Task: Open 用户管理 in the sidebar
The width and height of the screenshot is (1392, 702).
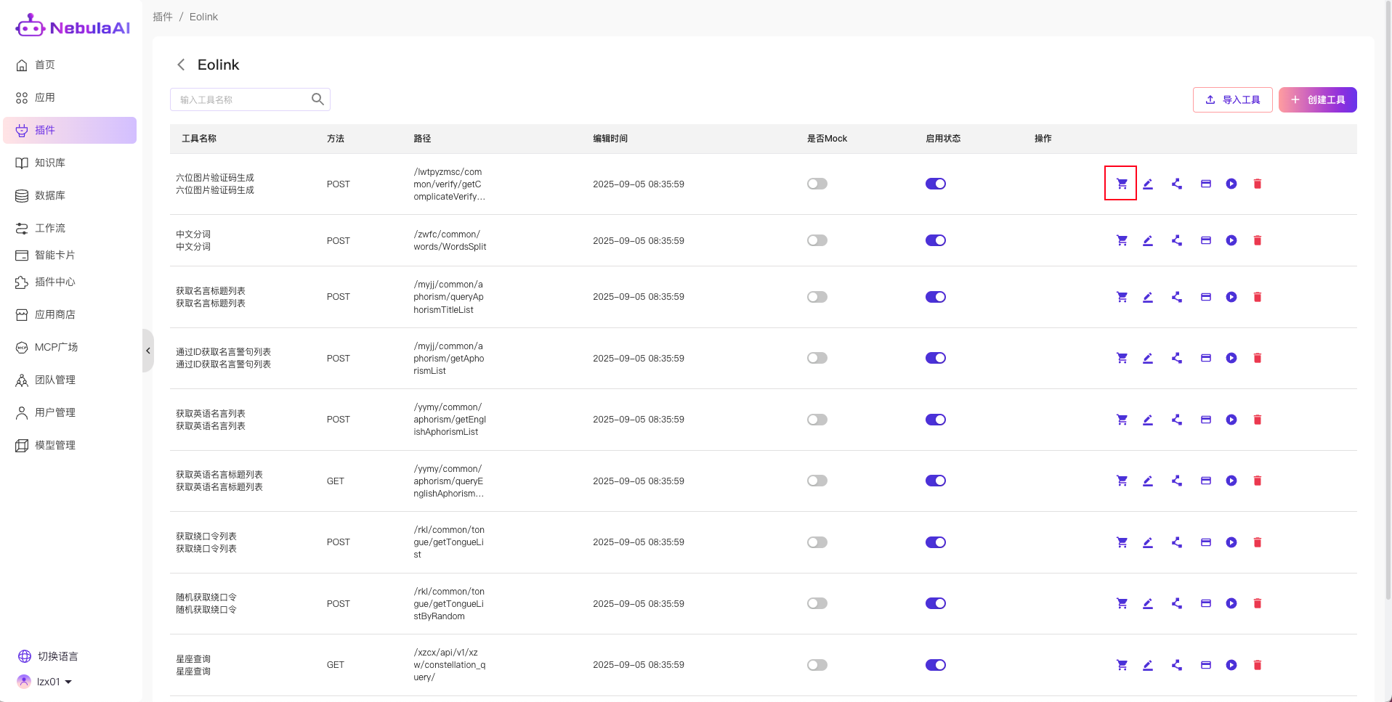Action: (x=70, y=412)
